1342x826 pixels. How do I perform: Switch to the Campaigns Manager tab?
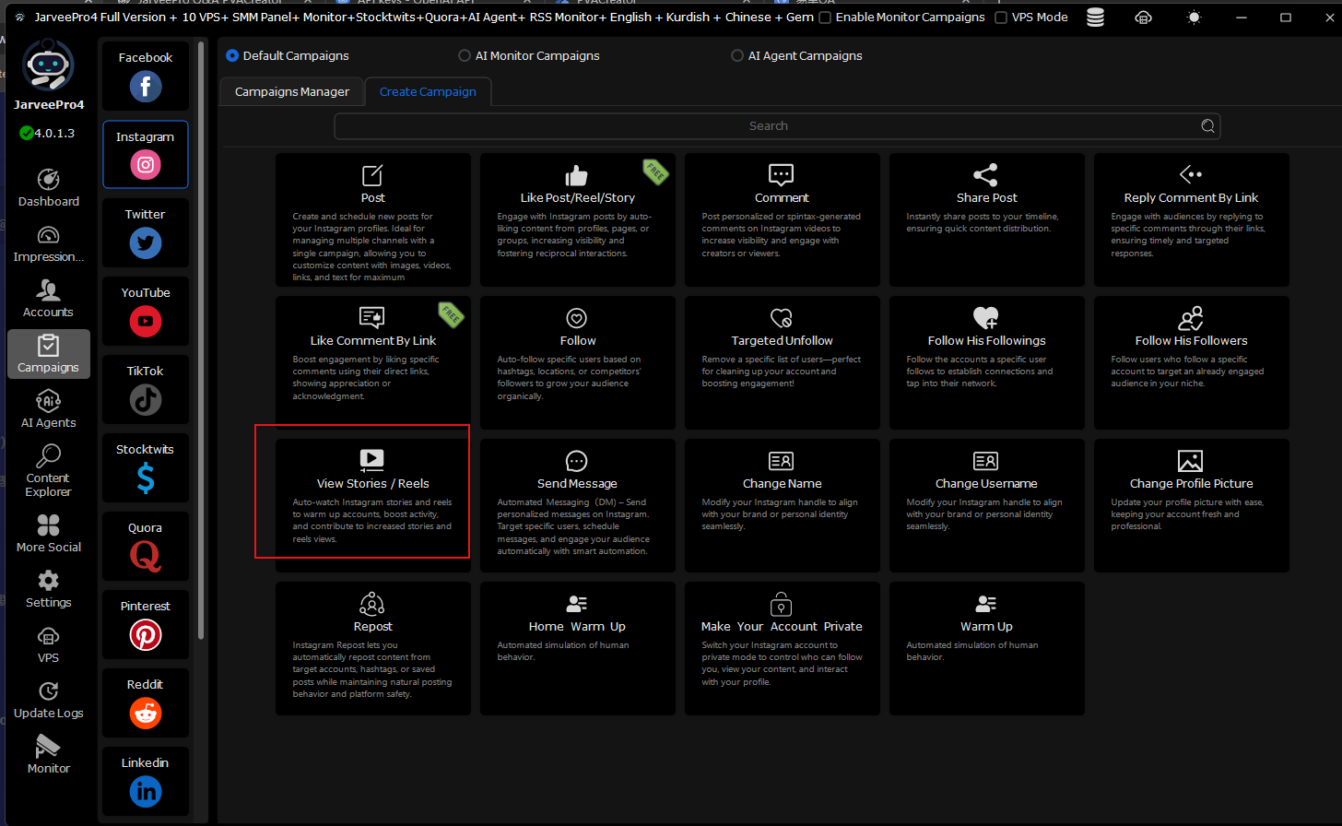291,92
